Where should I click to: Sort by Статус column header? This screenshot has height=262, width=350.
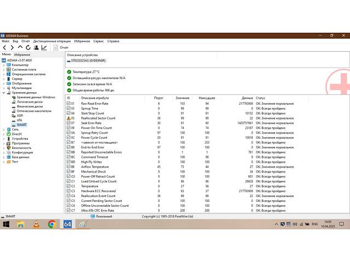260,98
